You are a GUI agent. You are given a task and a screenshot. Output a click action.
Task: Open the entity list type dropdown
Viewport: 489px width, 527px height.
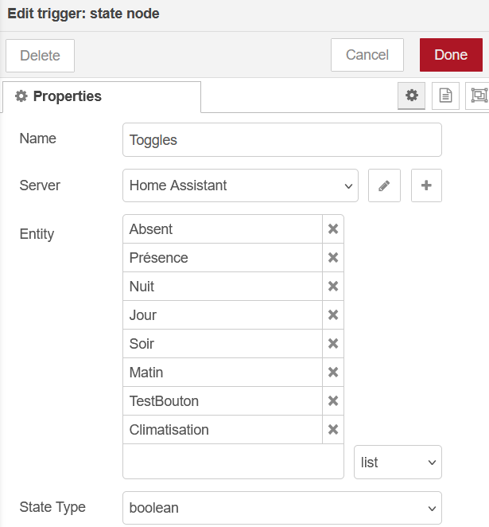point(398,463)
